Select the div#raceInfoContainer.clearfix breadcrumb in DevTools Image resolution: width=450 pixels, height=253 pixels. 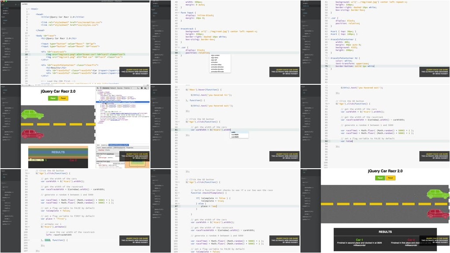(x=118, y=145)
